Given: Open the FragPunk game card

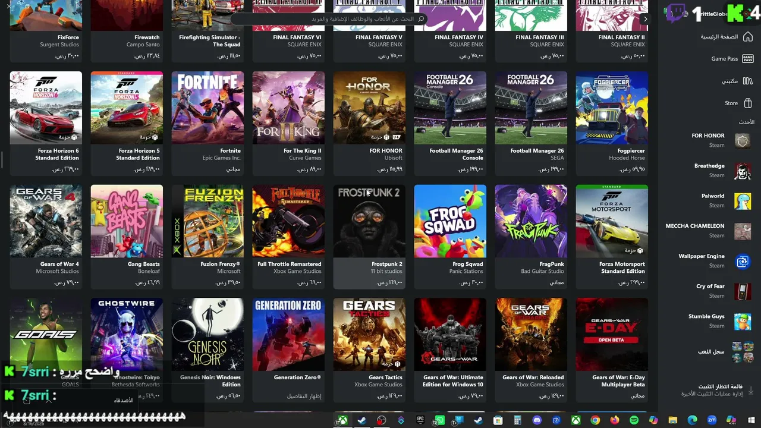Looking at the screenshot, I should 531,237.
